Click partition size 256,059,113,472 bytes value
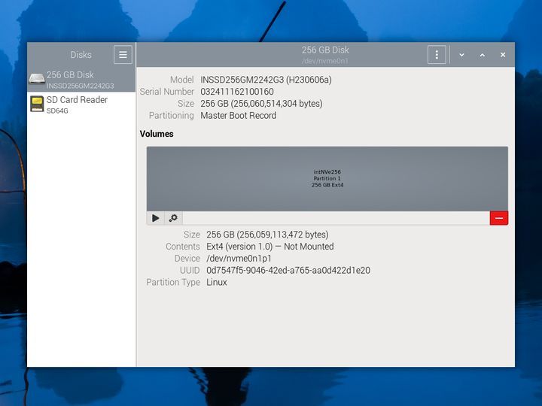 point(267,235)
